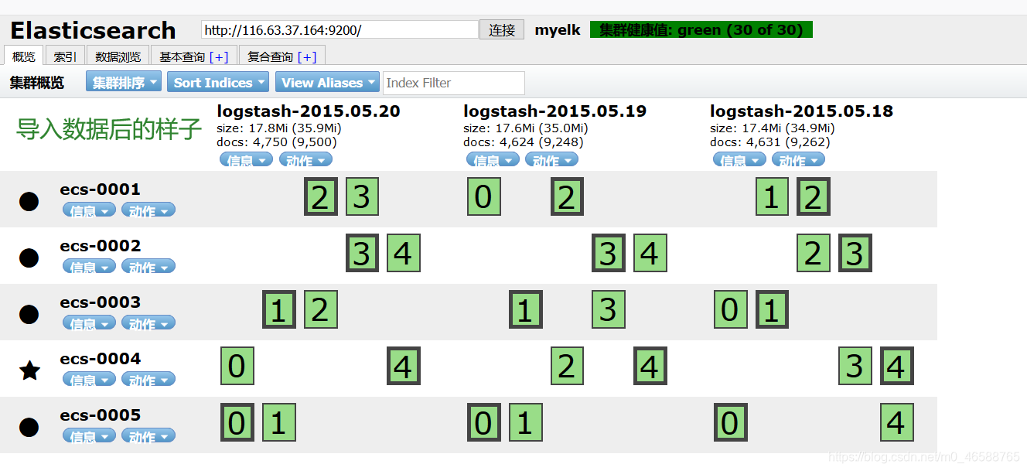Click the ecs-0004 node name
This screenshot has width=1027, height=471.
[101, 359]
